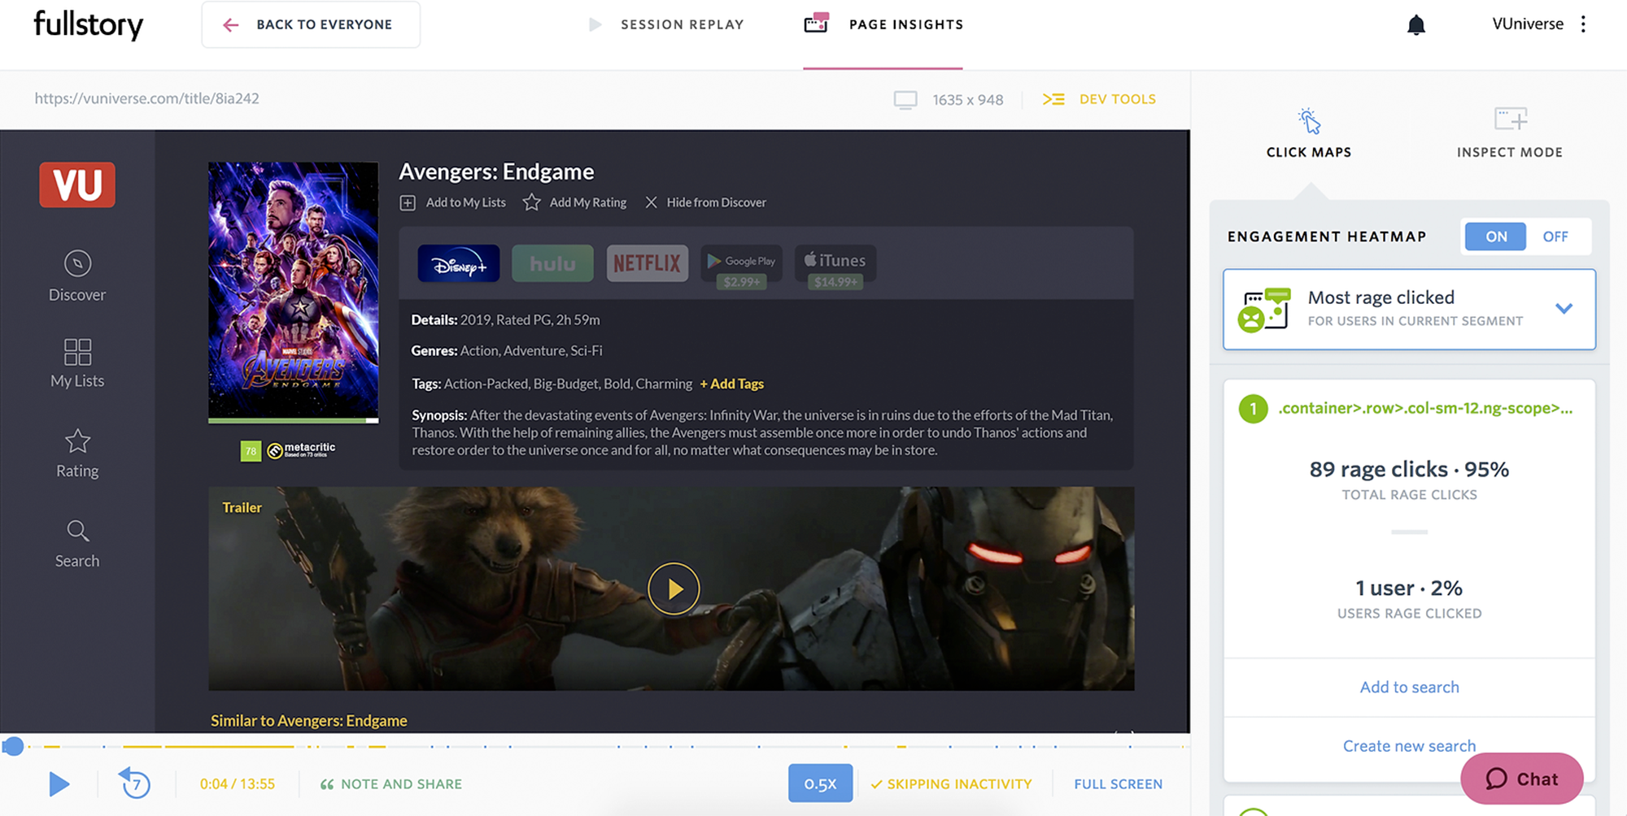Image resolution: width=1627 pixels, height=816 pixels.
Task: Open notifications bell
Action: tap(1416, 25)
